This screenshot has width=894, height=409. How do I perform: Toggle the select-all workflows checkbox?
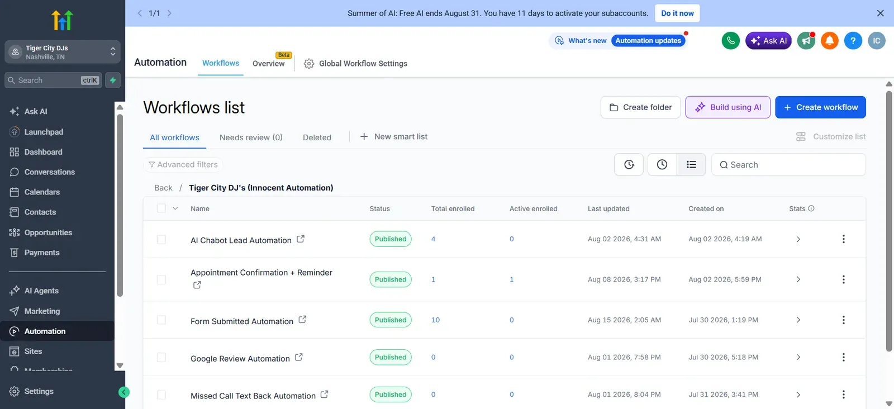coord(161,208)
